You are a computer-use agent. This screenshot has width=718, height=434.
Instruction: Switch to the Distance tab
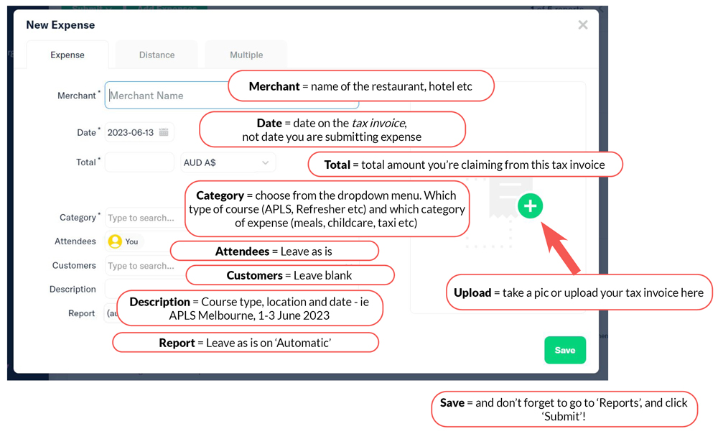click(x=157, y=55)
